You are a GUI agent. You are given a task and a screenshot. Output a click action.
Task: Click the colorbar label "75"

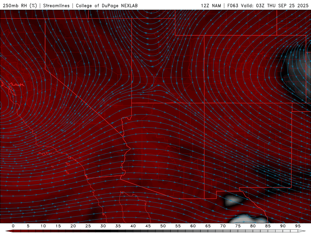click(238, 226)
